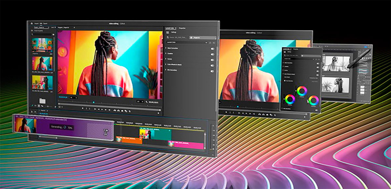Toggle Basic Correction in floating Lumetri panel
The image size is (391, 189).
pyautogui.click(x=318, y=63)
